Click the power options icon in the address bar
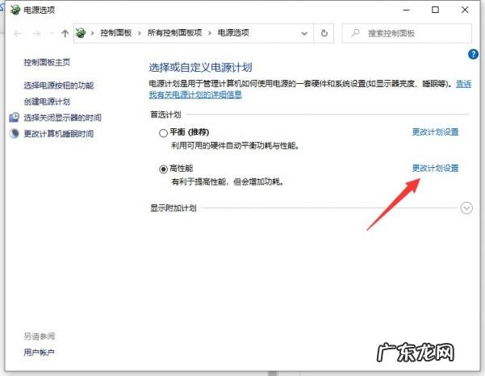Viewport: 485px width, 376px height. [81, 32]
